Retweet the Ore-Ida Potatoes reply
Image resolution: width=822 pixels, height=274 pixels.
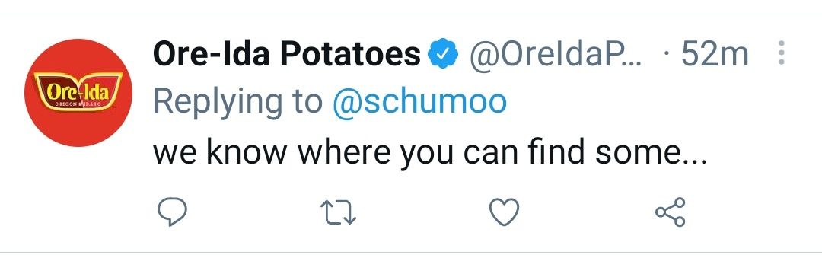[338, 212]
